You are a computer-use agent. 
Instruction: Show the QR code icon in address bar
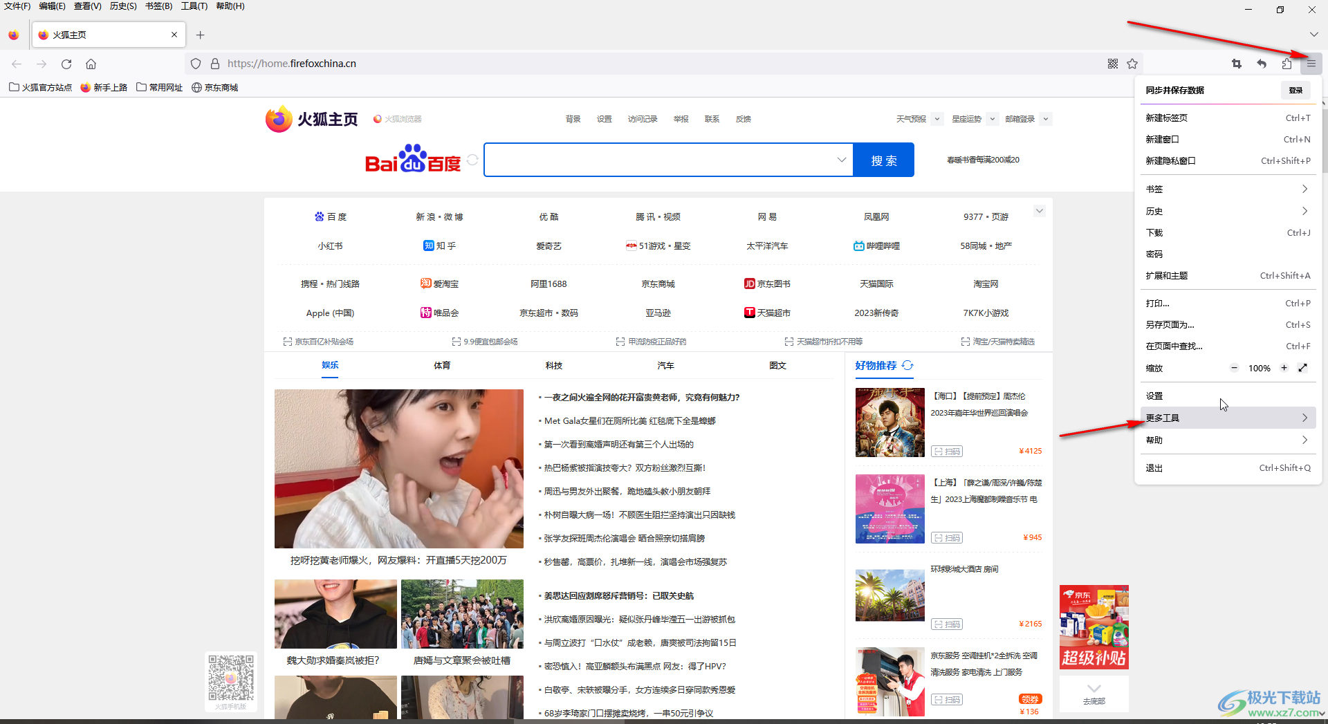click(x=1113, y=64)
